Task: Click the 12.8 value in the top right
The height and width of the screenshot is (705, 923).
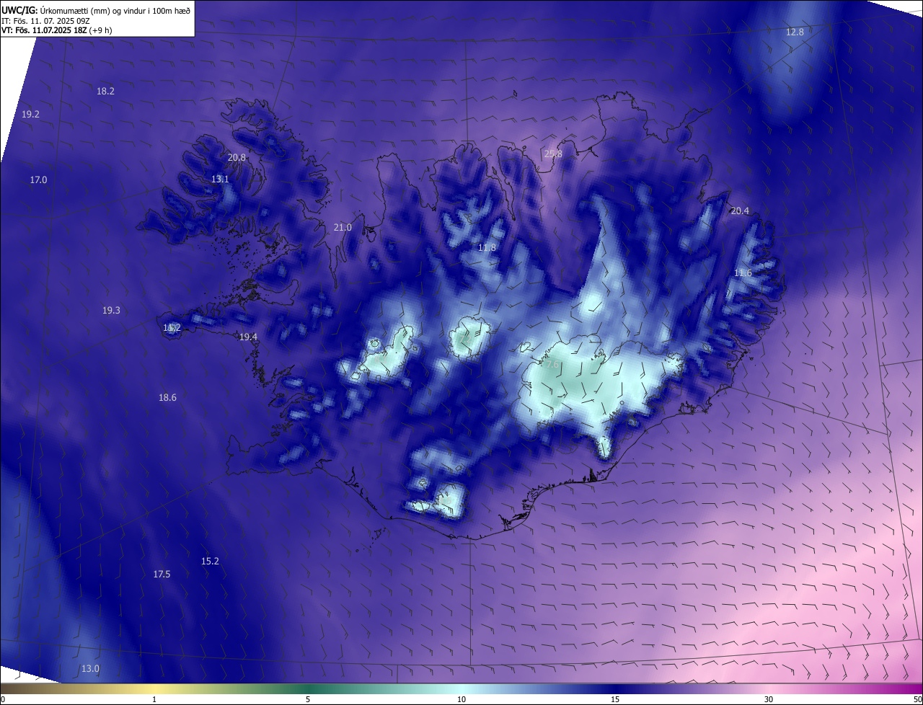Action: [795, 32]
